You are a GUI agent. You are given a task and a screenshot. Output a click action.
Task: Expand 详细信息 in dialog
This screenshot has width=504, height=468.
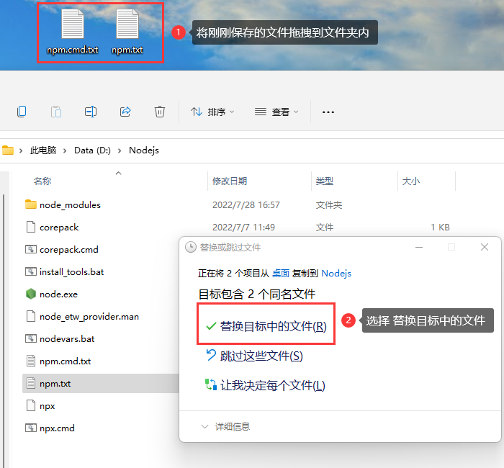(x=225, y=426)
